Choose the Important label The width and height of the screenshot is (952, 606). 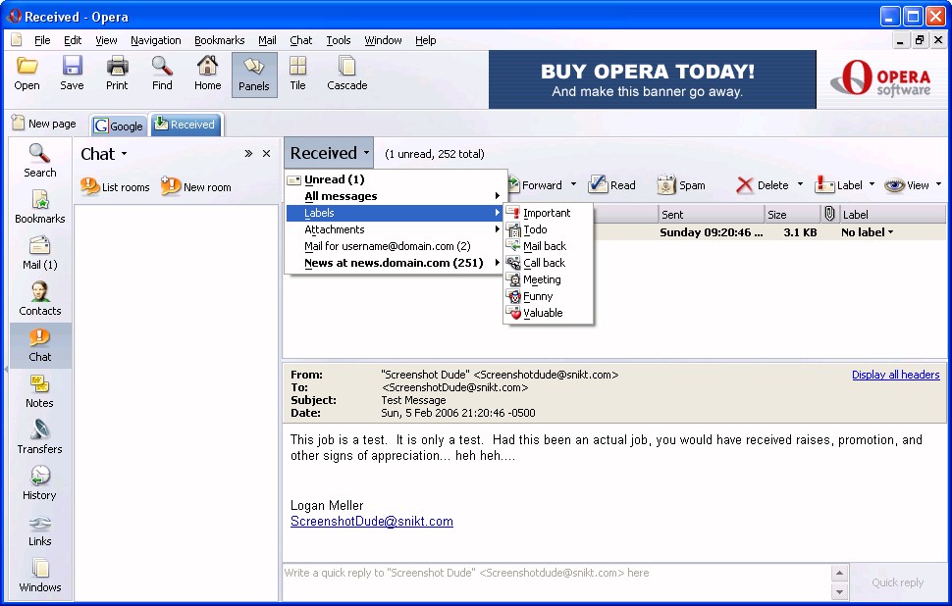click(548, 213)
